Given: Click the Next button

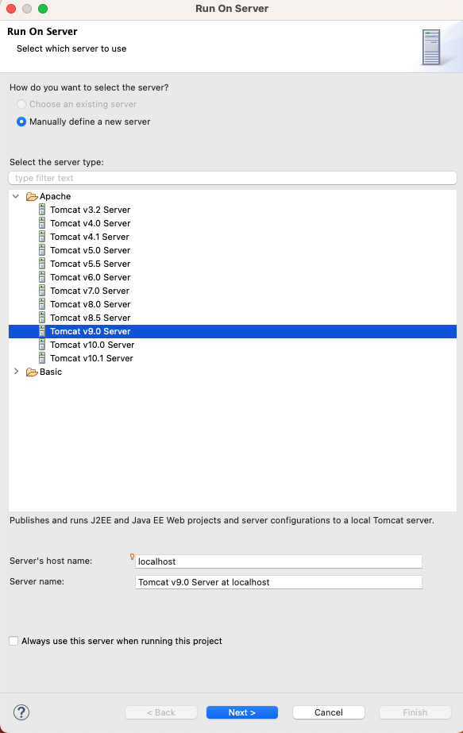Looking at the screenshot, I should point(242,712).
